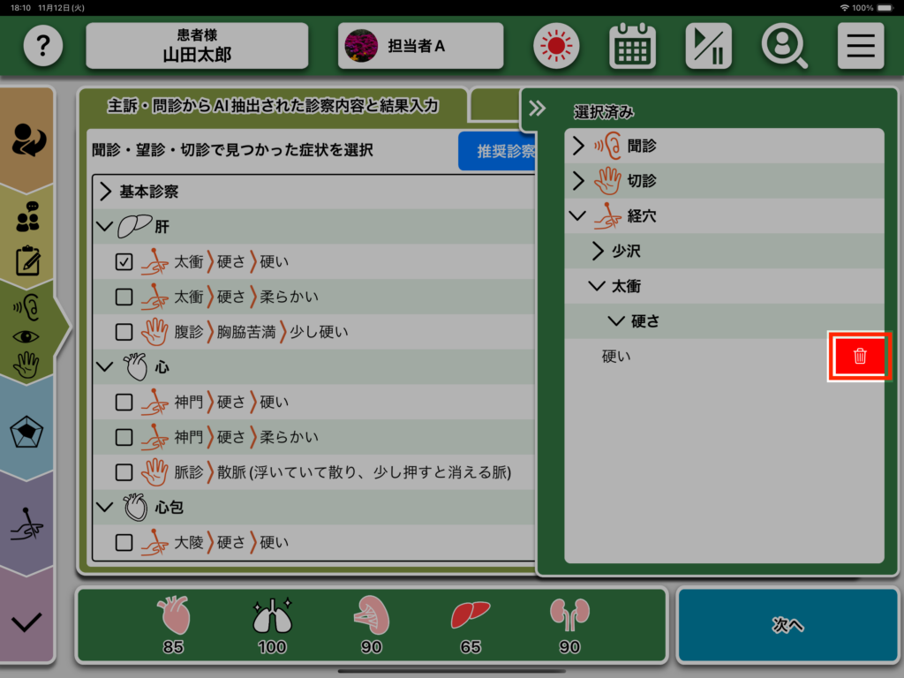The height and width of the screenshot is (678, 904).
Task: Expand the 基本診察 section
Action: (x=105, y=192)
